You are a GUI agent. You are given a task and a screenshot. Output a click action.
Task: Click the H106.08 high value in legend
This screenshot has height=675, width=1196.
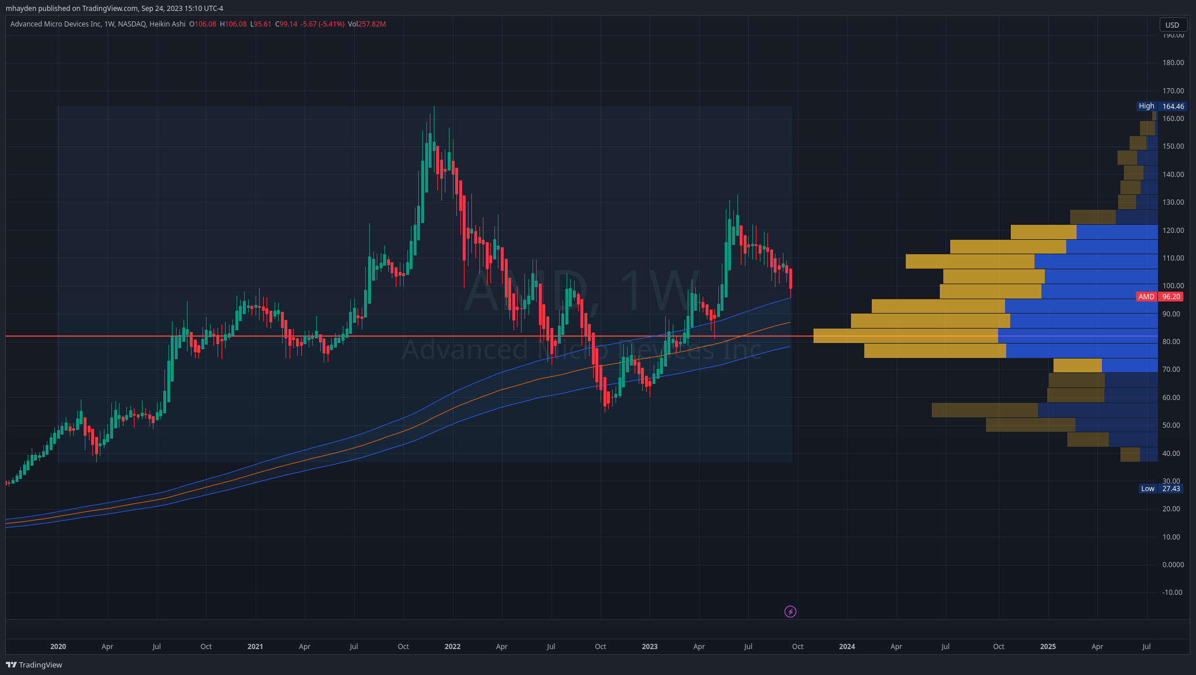tap(233, 24)
